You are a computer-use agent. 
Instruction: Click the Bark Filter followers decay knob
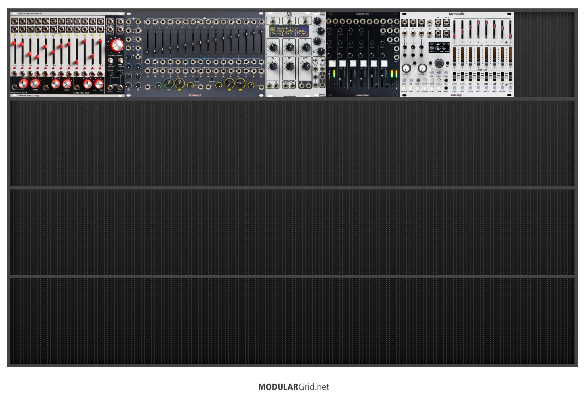116,45
